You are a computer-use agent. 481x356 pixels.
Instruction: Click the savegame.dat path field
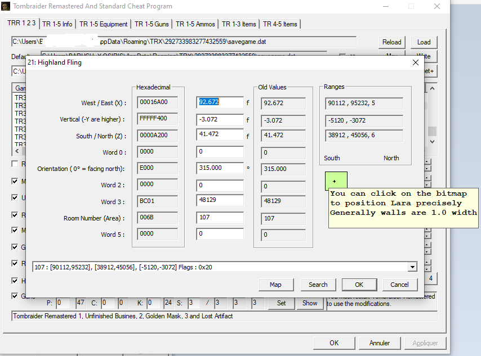[x=184, y=42]
